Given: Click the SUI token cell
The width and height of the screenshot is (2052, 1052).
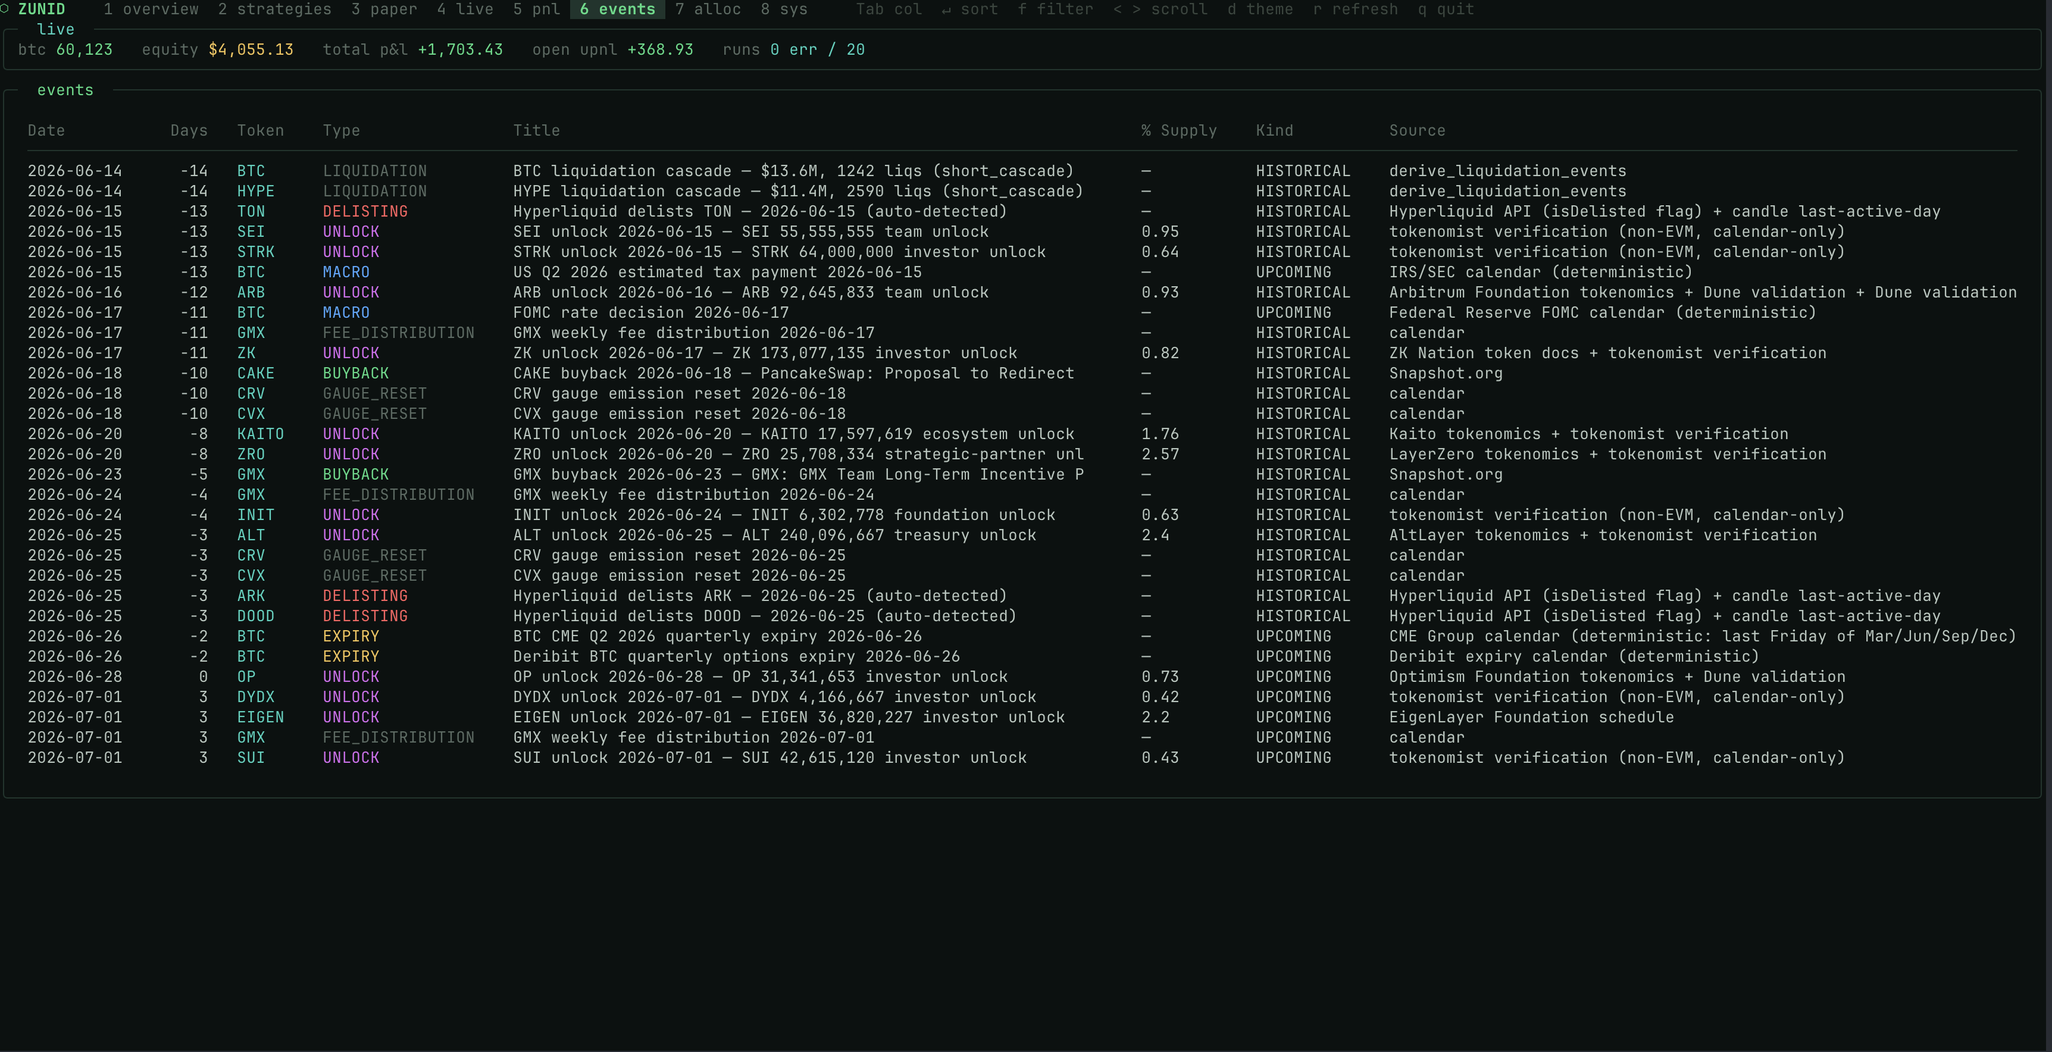Looking at the screenshot, I should click(x=251, y=758).
